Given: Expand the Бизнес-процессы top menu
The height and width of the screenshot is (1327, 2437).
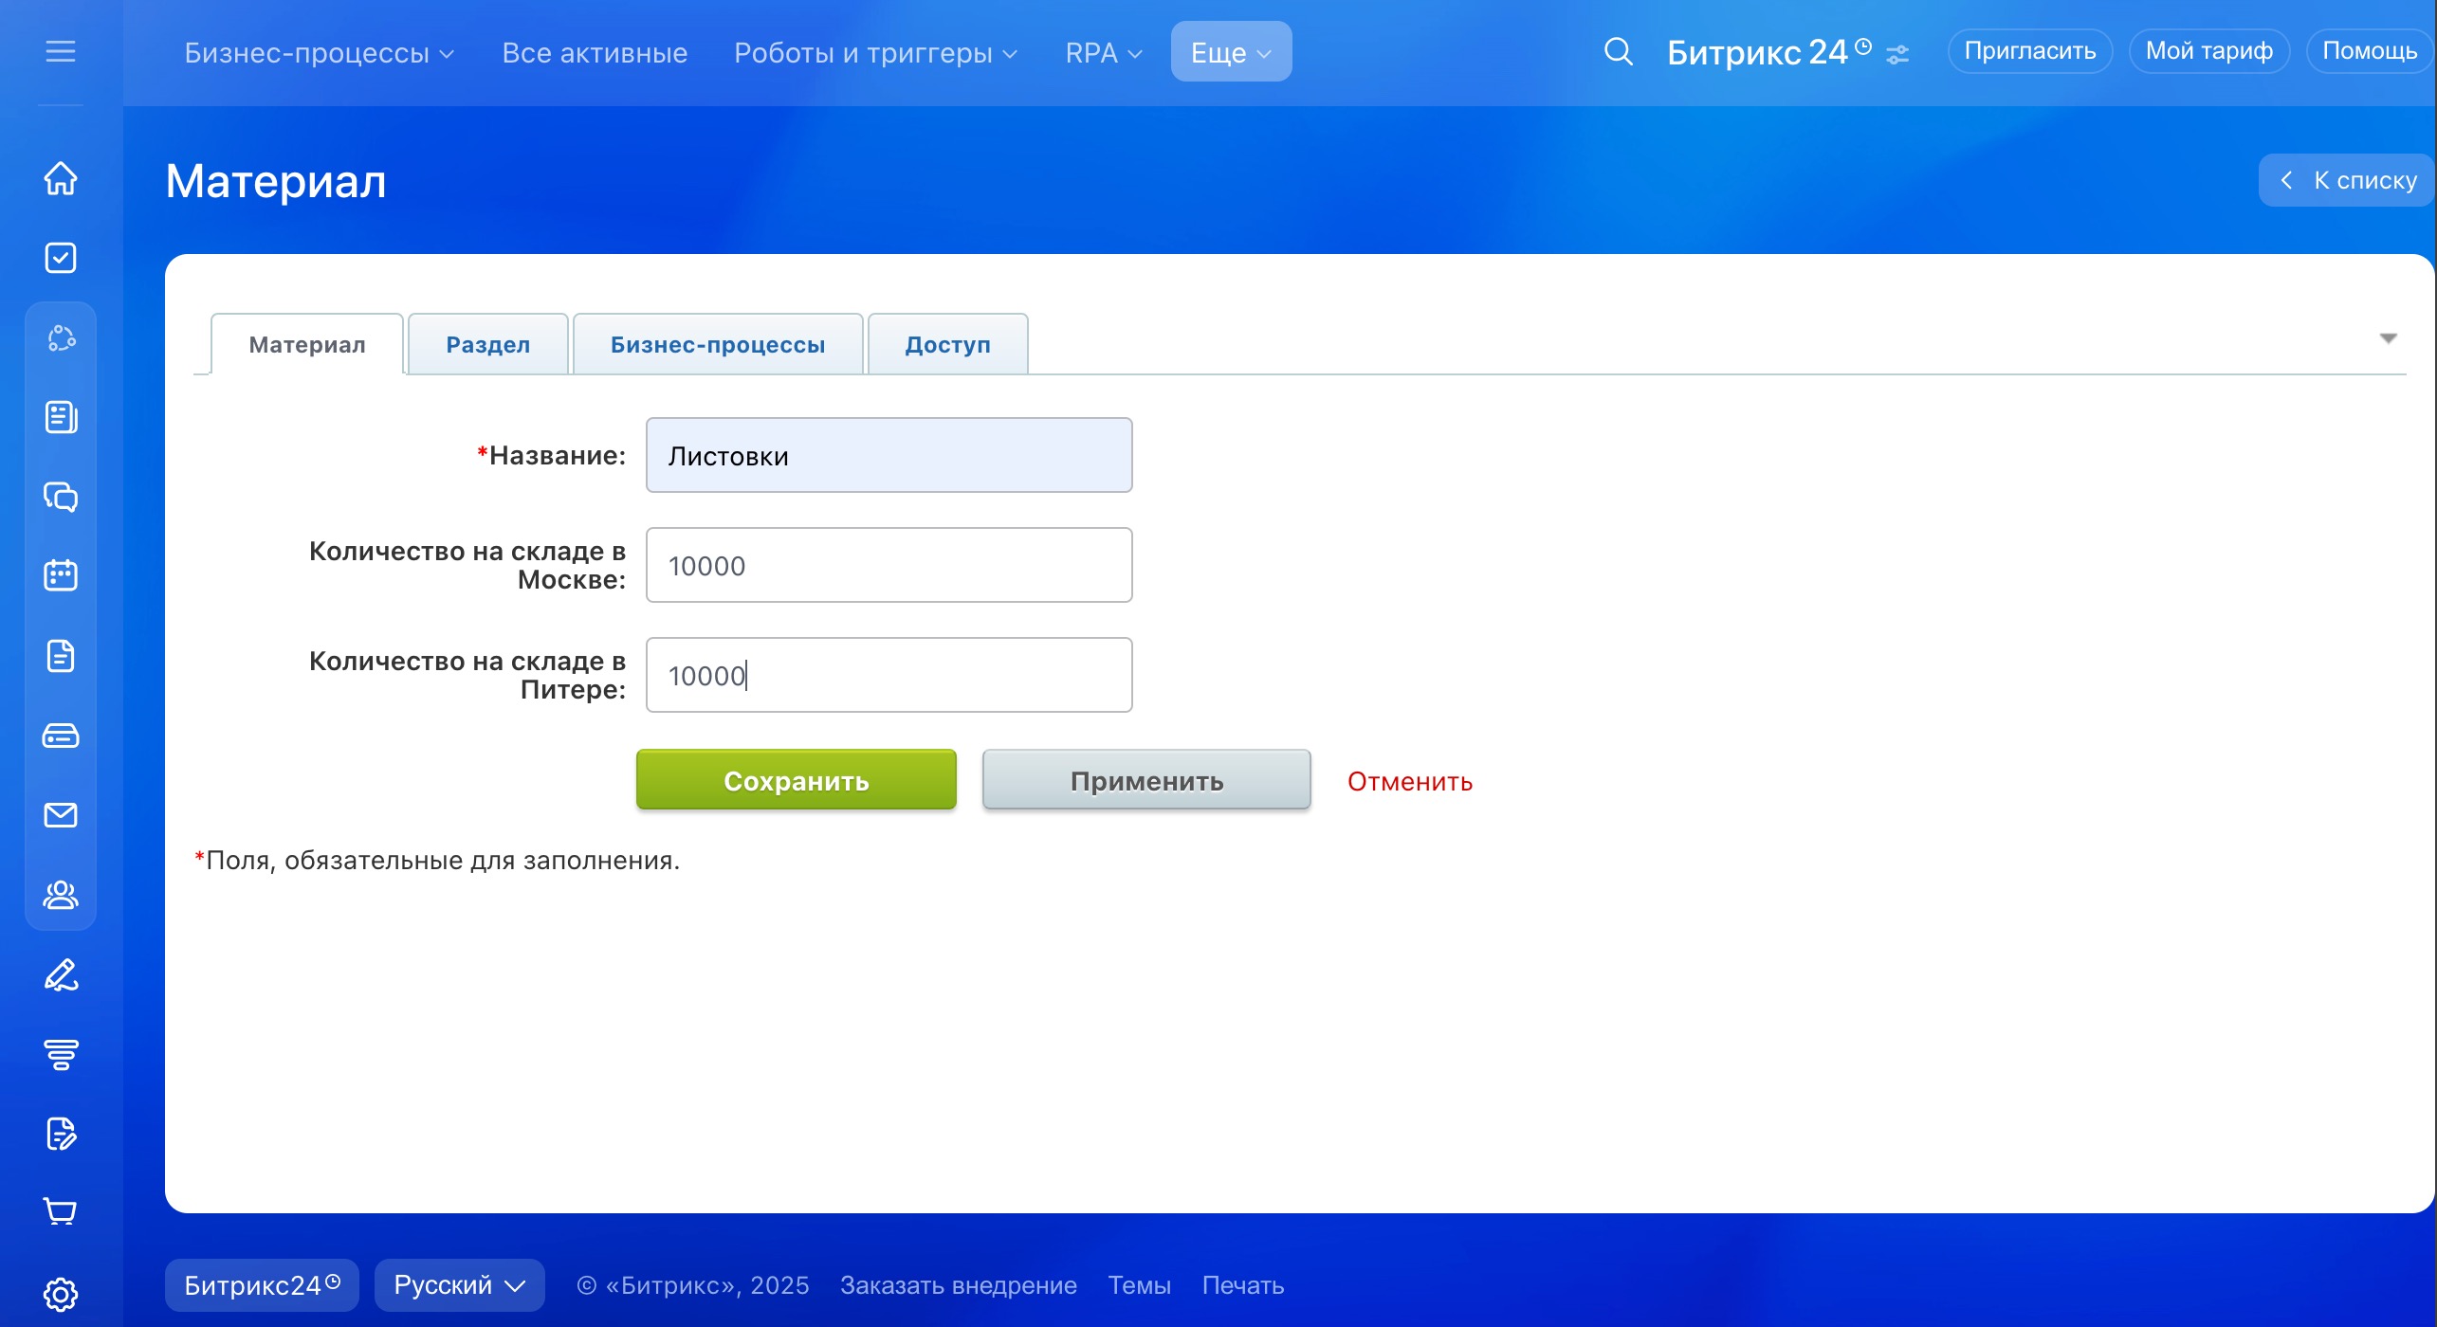Looking at the screenshot, I should pyautogui.click(x=320, y=52).
